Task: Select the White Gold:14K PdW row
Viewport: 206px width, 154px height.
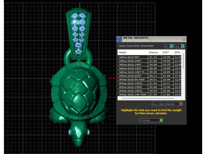Action: [149, 95]
